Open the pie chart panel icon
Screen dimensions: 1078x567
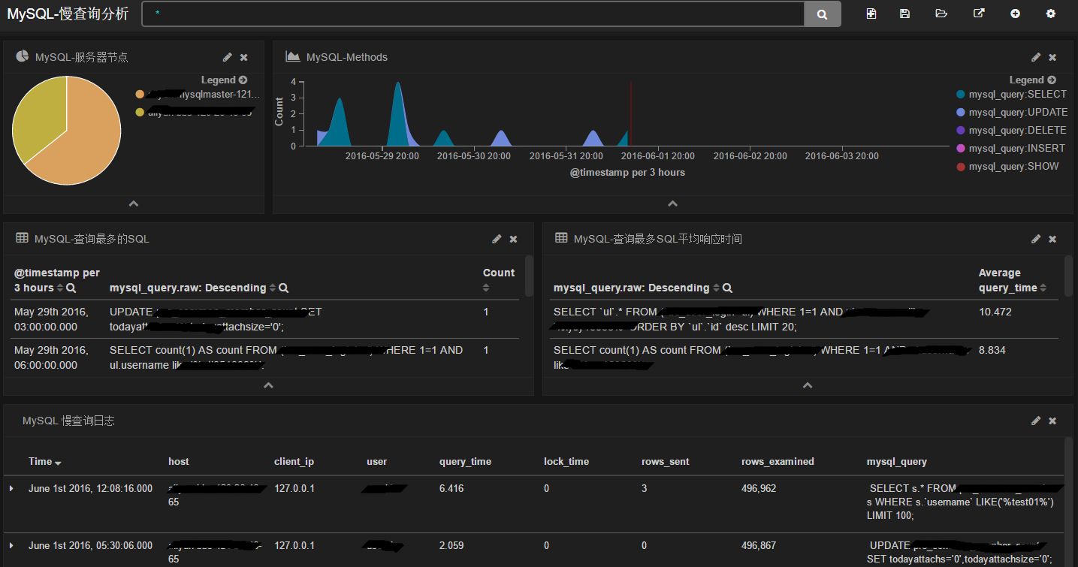pyautogui.click(x=22, y=56)
